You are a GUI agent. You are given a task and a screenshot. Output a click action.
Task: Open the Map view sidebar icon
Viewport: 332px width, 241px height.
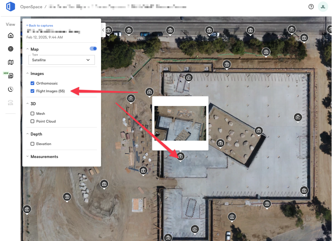click(10, 62)
